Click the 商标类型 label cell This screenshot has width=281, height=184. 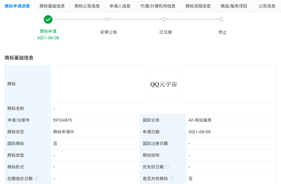(x=28, y=155)
